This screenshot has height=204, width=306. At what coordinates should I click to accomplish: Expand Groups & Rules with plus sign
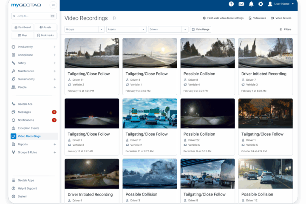click(55, 152)
